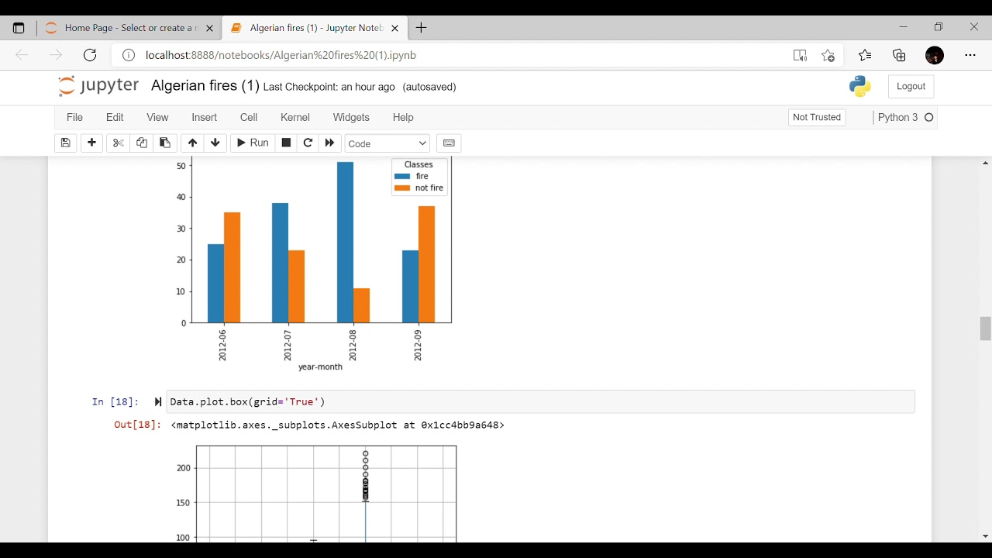This screenshot has width=992, height=558.
Task: Click the Python 3 kernel name
Action: (x=898, y=118)
